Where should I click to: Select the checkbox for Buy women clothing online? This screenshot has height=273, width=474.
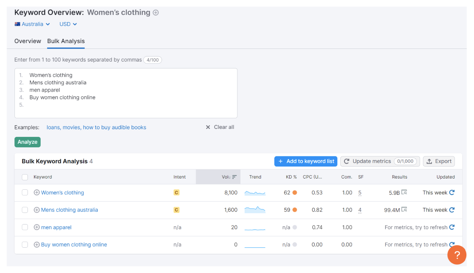point(25,244)
